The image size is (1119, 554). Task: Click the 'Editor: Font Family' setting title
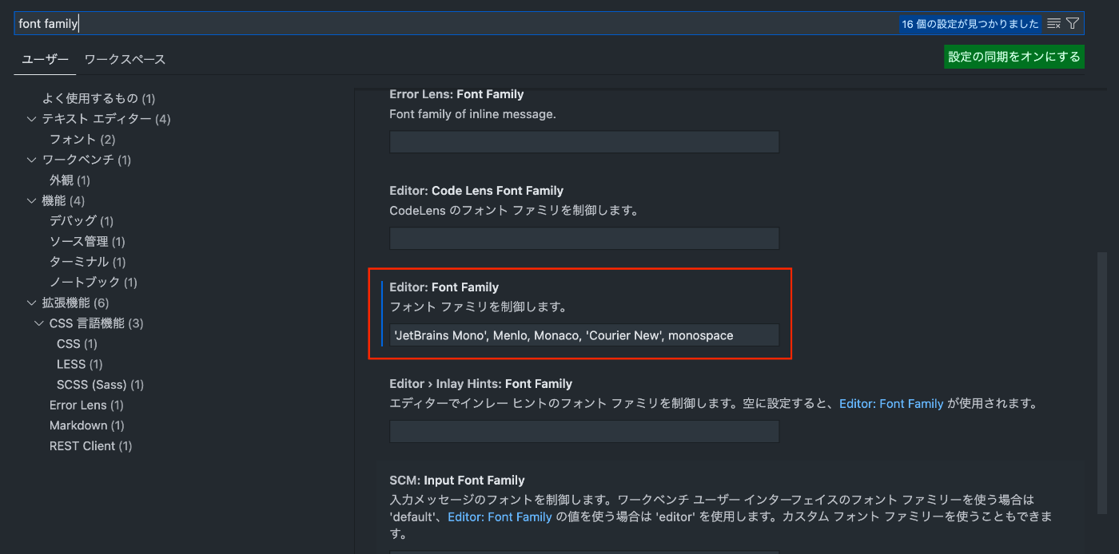pyautogui.click(x=444, y=287)
